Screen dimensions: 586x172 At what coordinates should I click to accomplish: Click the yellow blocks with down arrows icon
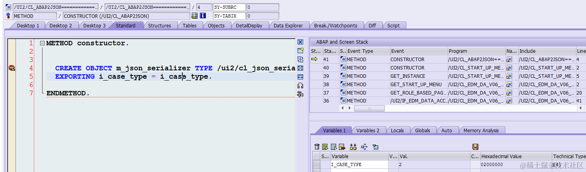click(353, 147)
